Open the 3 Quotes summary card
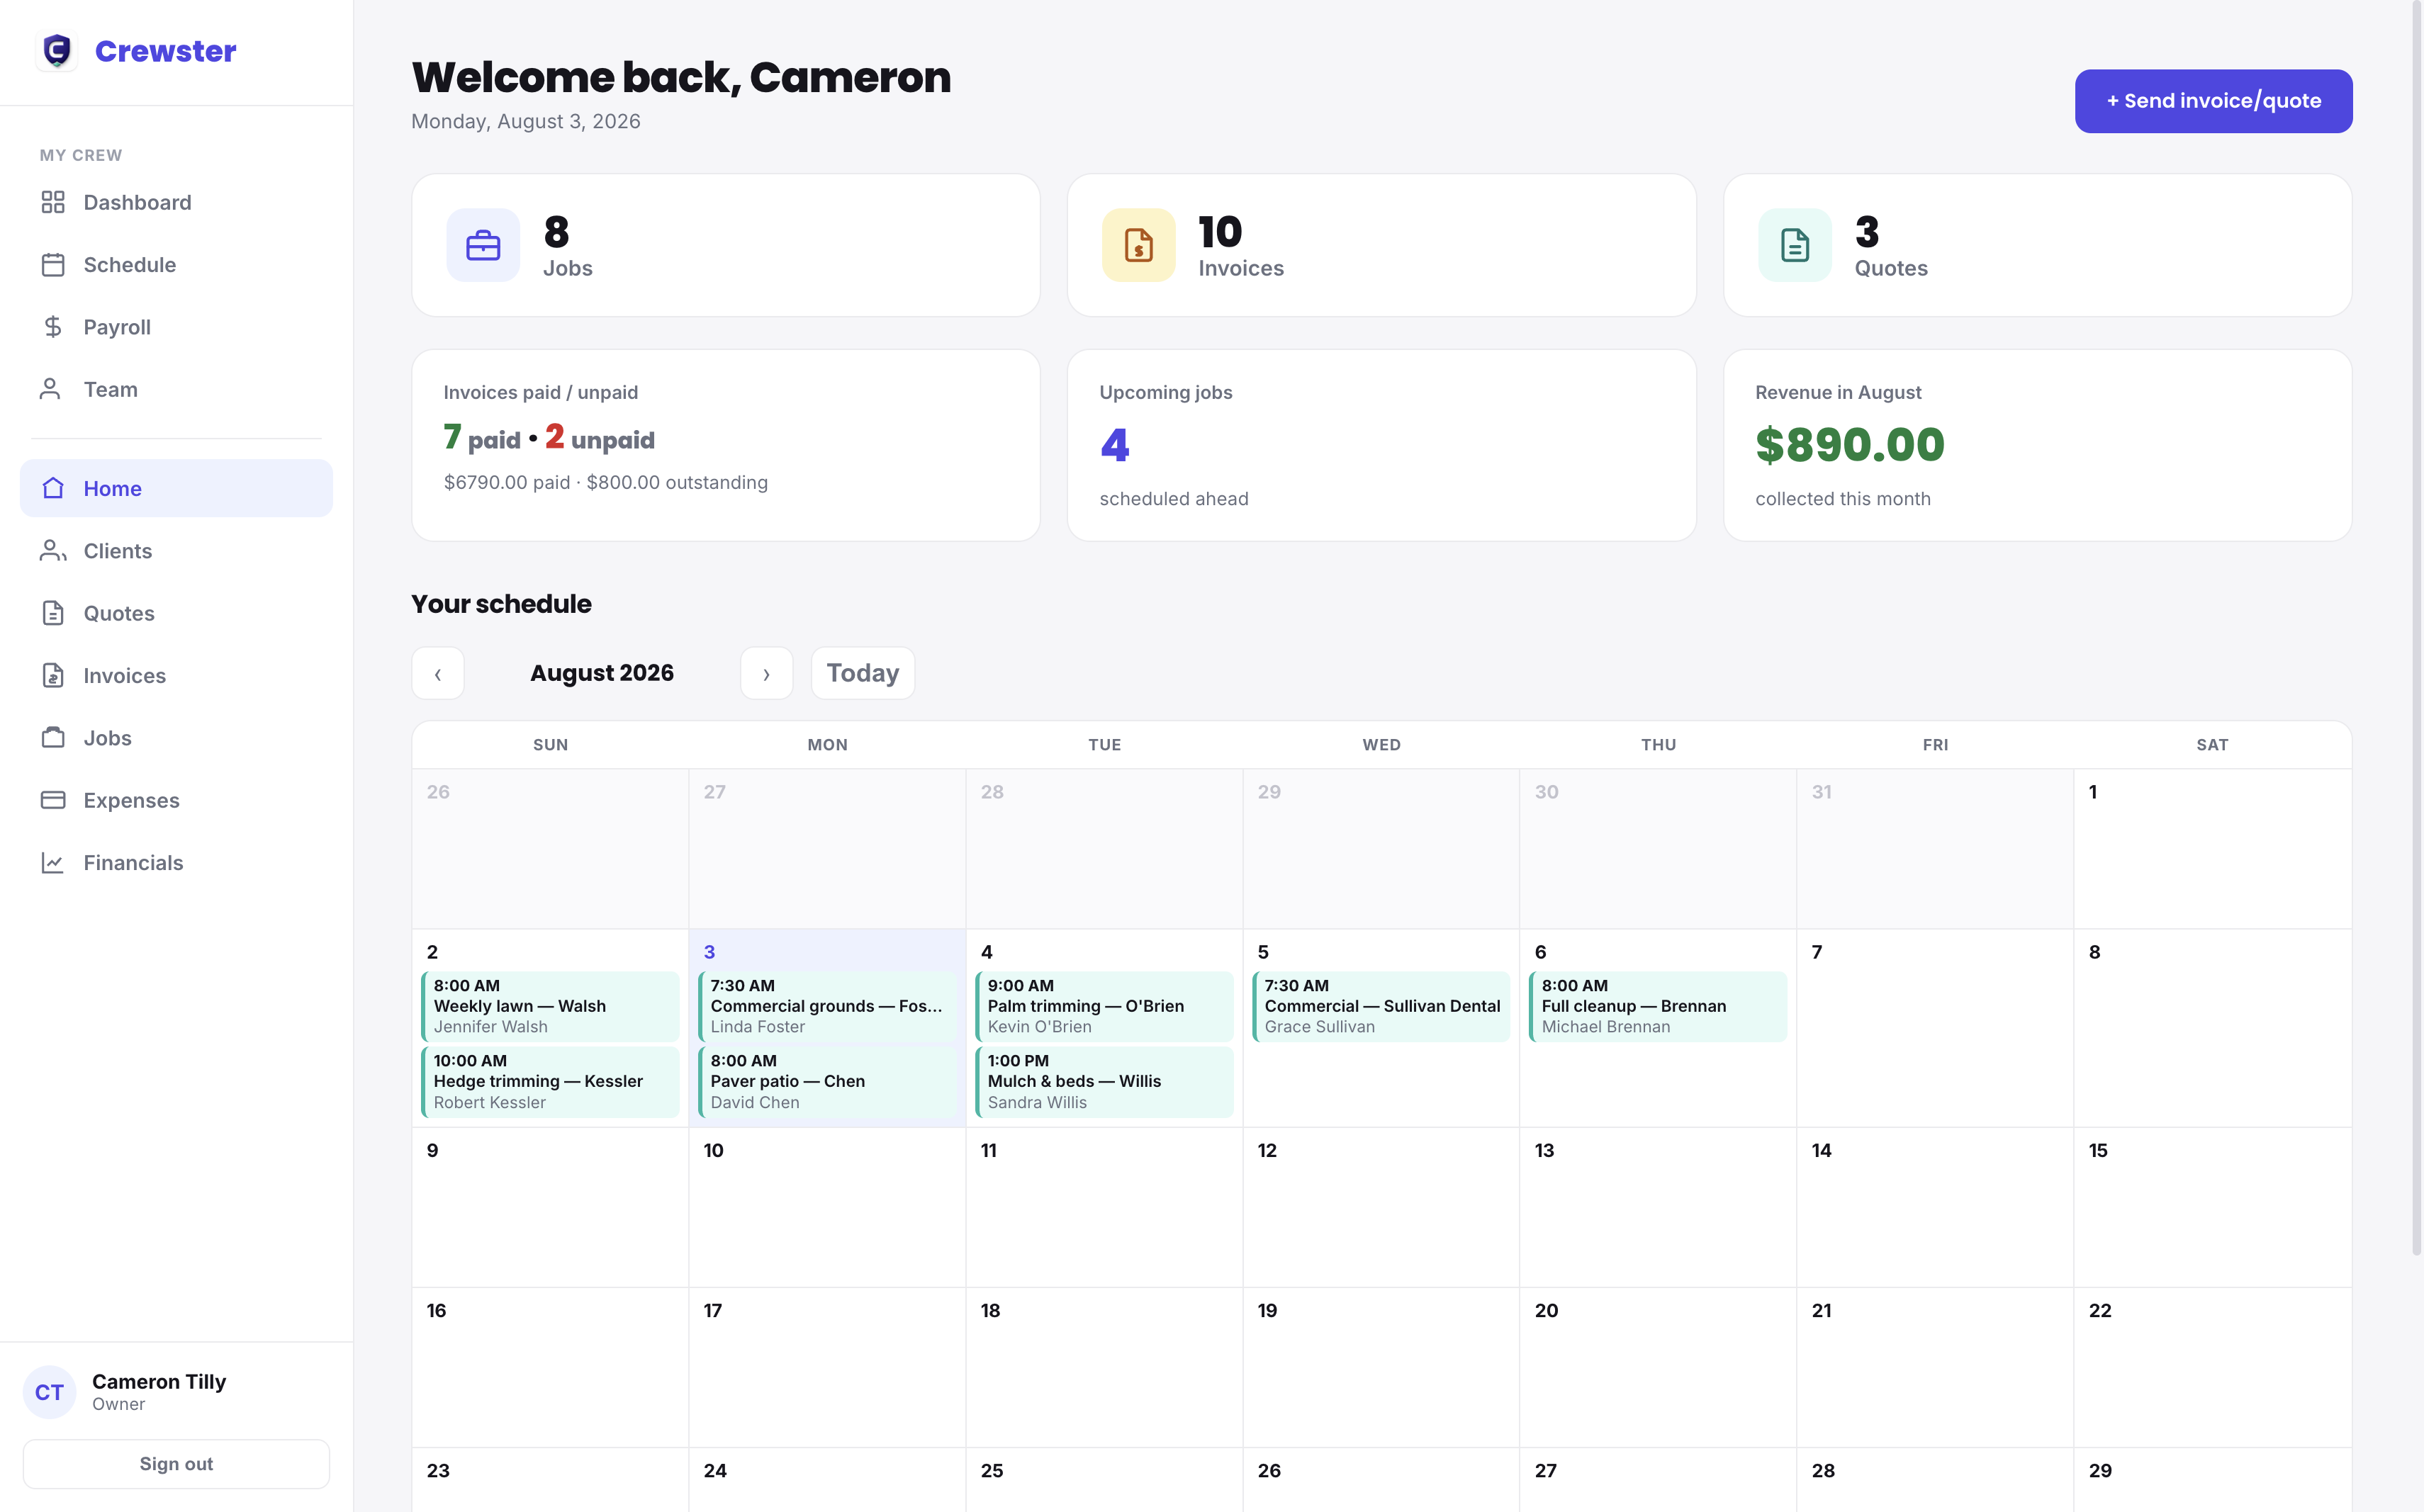The height and width of the screenshot is (1512, 2424). click(x=2037, y=245)
